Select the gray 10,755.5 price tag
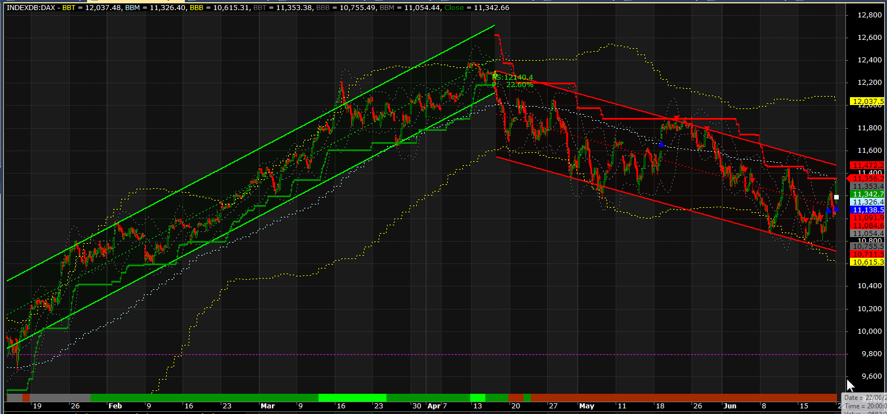The image size is (887, 414). [868, 246]
